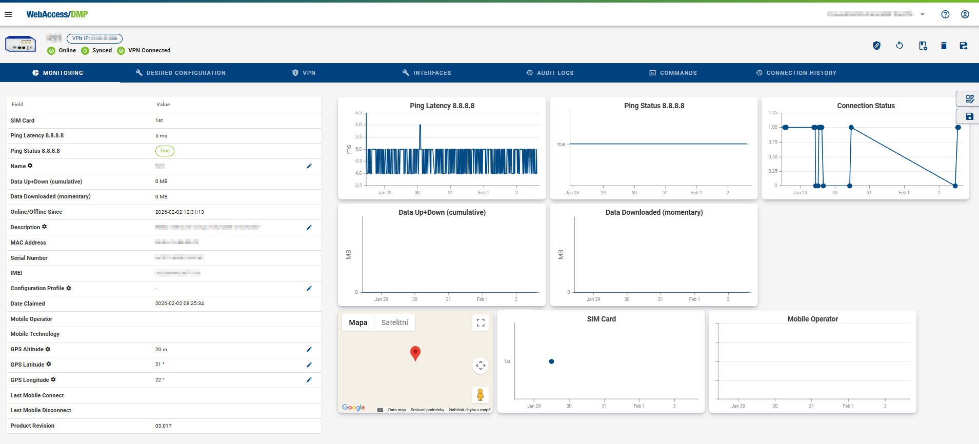979x444 pixels.
Task: Click the SIM Card chart data point
Action: 551,361
